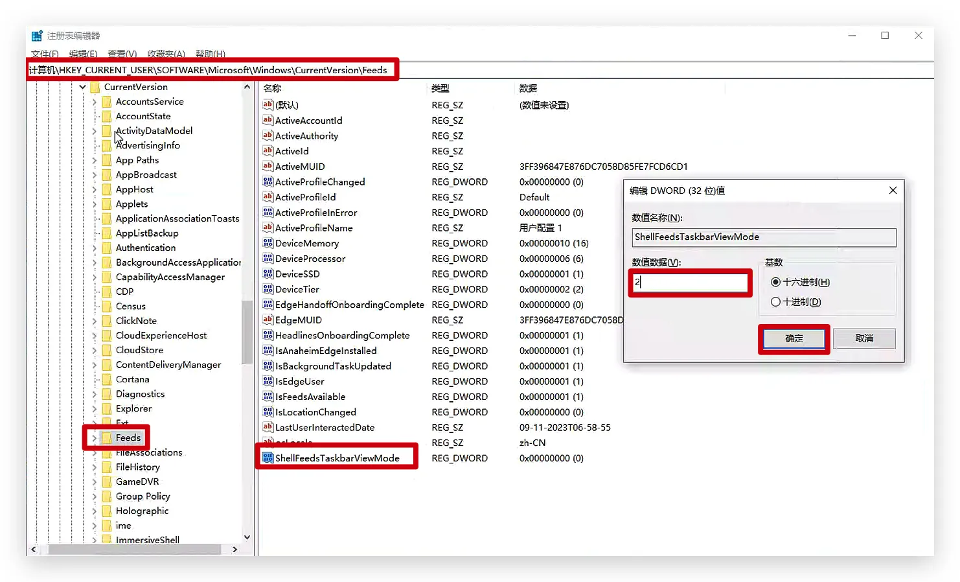
Task: Click the App Paths folder icon
Action: point(107,160)
